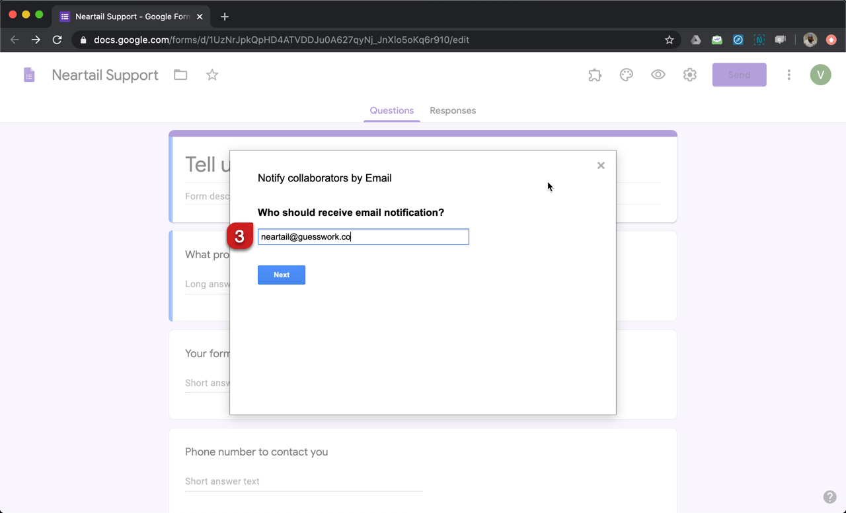Switch to the Responses tab

pyautogui.click(x=453, y=111)
